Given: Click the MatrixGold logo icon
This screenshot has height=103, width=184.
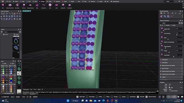Looking at the screenshot, I should click(3, 1).
